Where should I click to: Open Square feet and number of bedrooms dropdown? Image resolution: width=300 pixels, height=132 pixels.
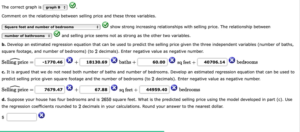tap(51, 27)
